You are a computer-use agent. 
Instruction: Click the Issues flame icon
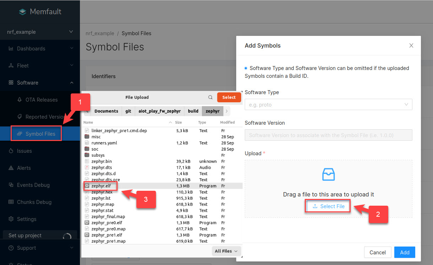11,151
